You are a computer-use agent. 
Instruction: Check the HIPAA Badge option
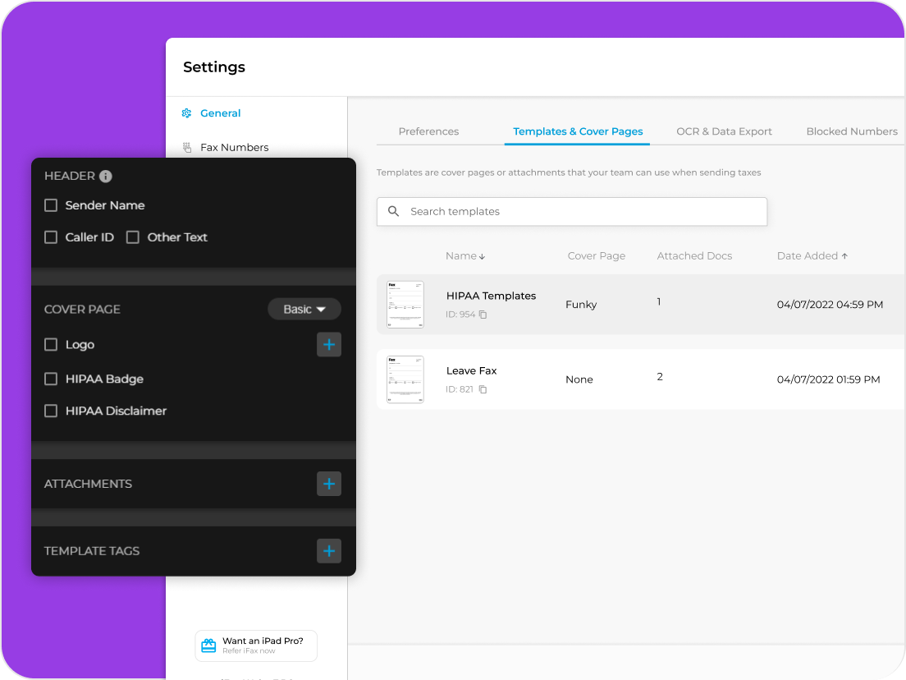click(x=51, y=379)
